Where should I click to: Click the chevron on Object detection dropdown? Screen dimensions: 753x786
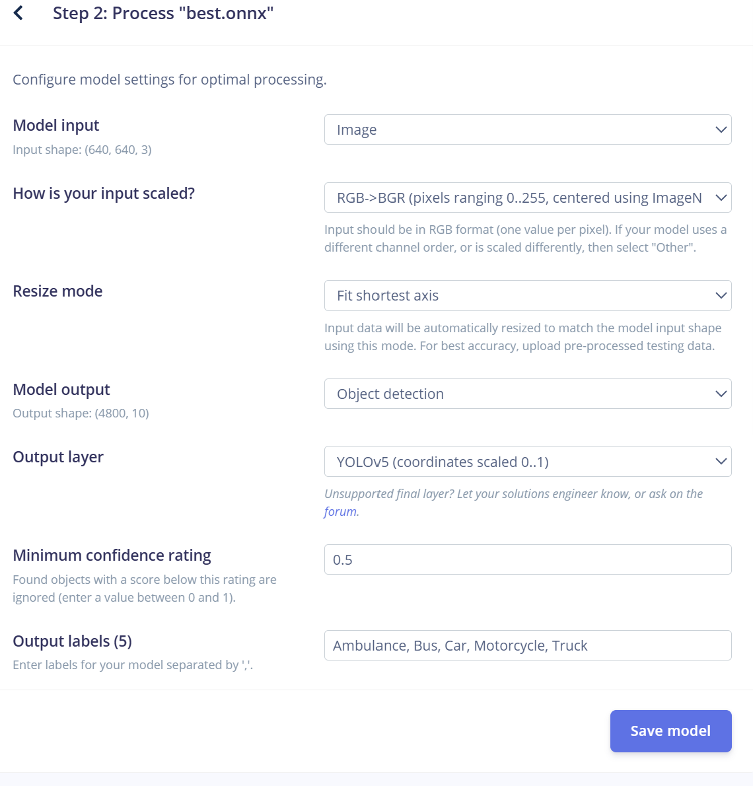[721, 394]
